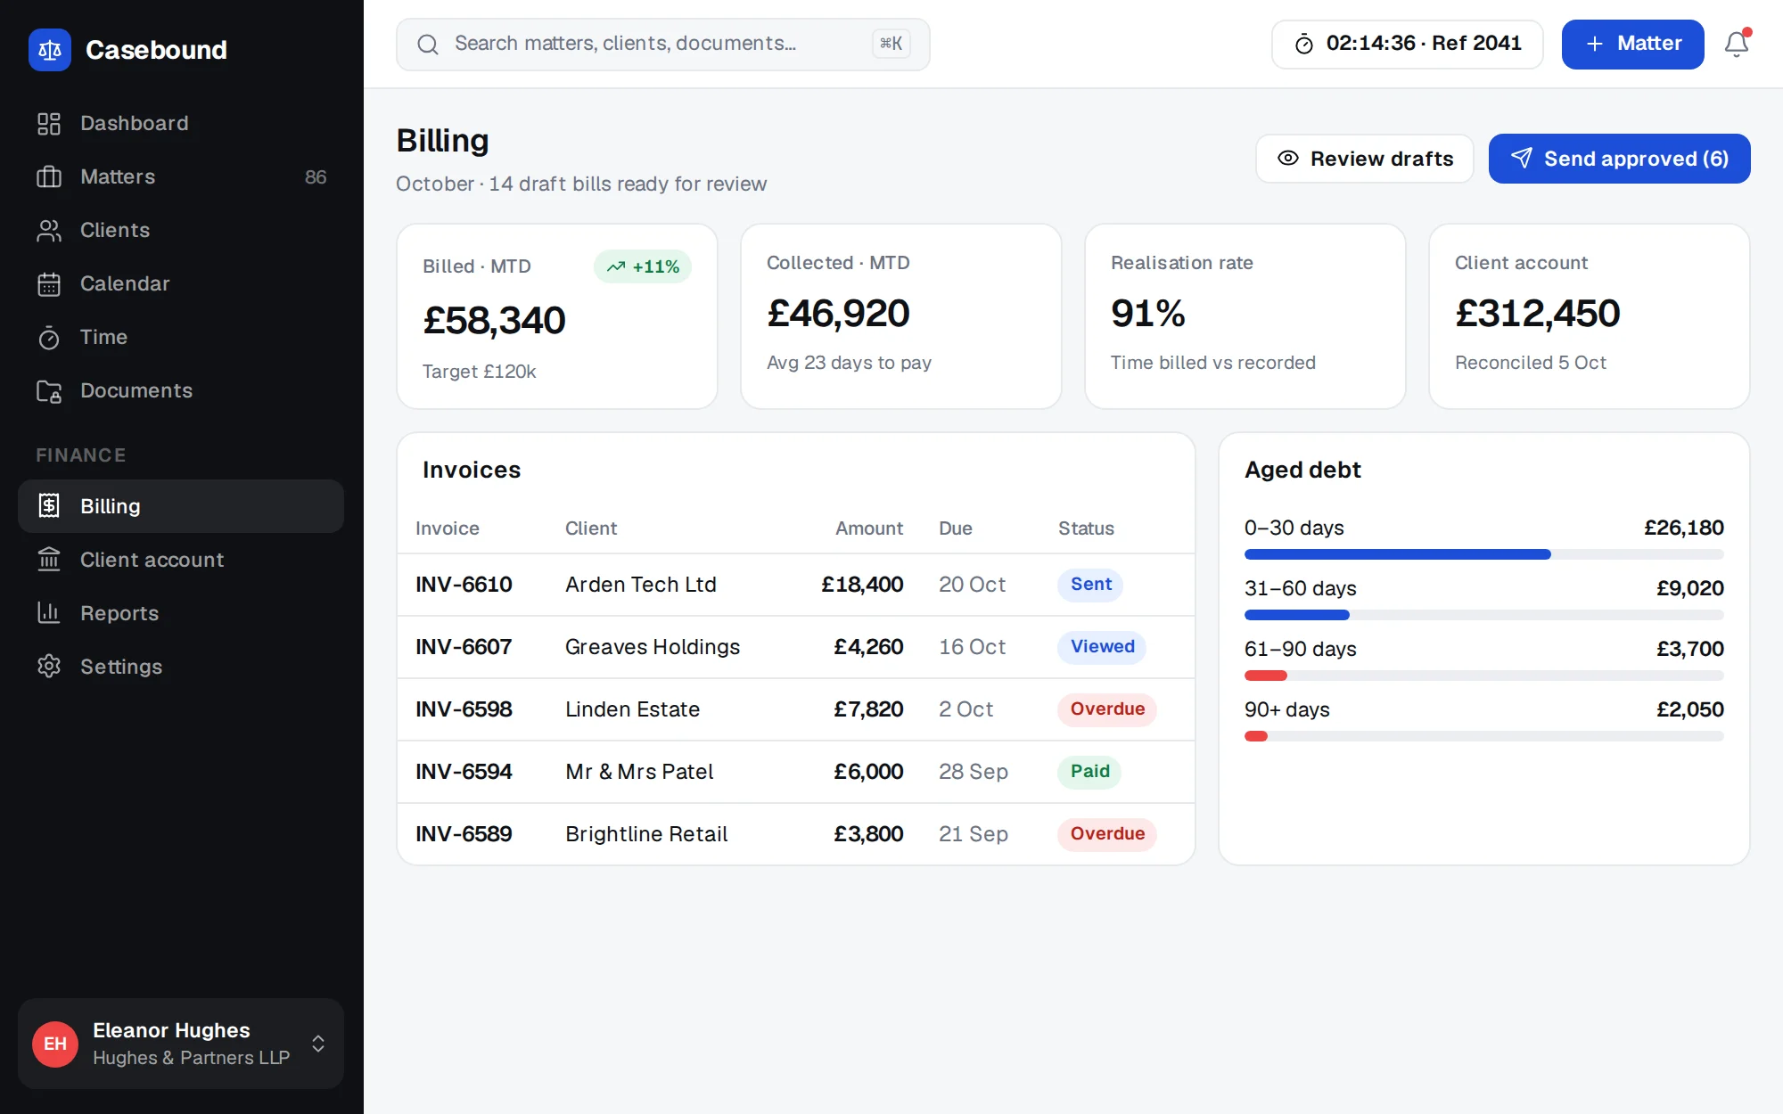This screenshot has width=1783, height=1114.
Task: Select invoice INV-6589 row number
Action: click(464, 834)
